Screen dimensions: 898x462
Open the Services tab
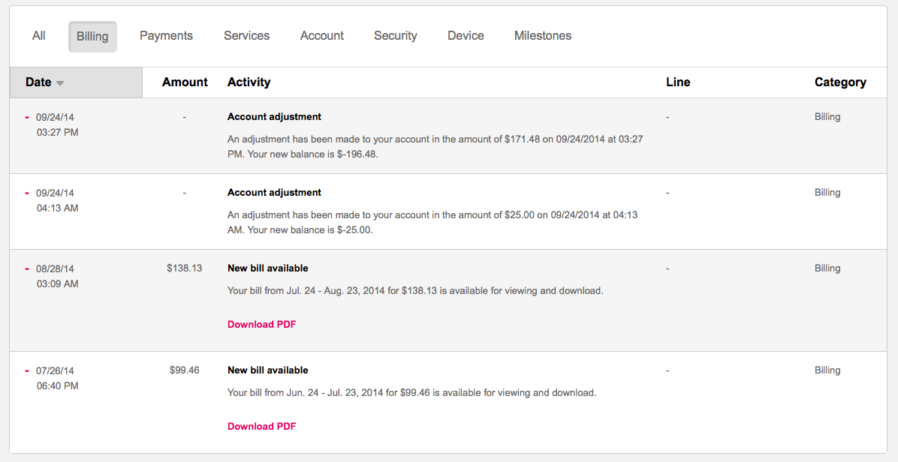[x=246, y=36]
